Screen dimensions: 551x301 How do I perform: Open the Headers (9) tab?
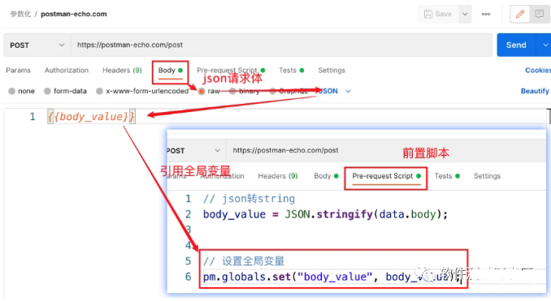pos(122,70)
